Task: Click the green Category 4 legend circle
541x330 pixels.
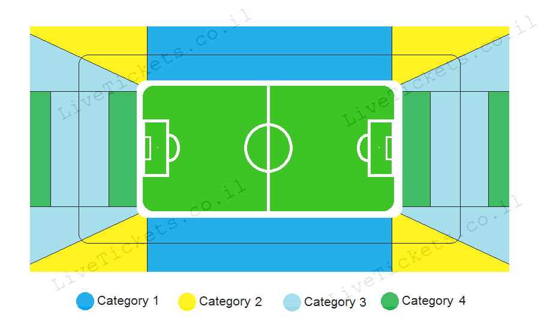Action: 390,301
